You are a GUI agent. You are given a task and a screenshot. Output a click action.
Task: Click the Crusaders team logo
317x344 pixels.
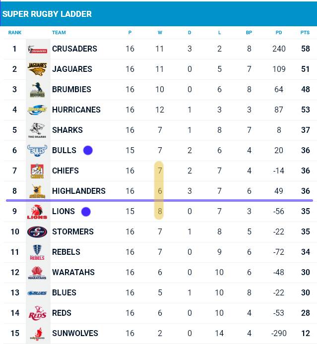click(x=37, y=49)
